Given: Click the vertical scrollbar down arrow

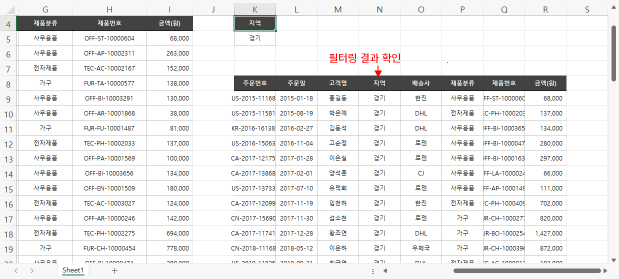Looking at the screenshot, I should [x=613, y=259].
